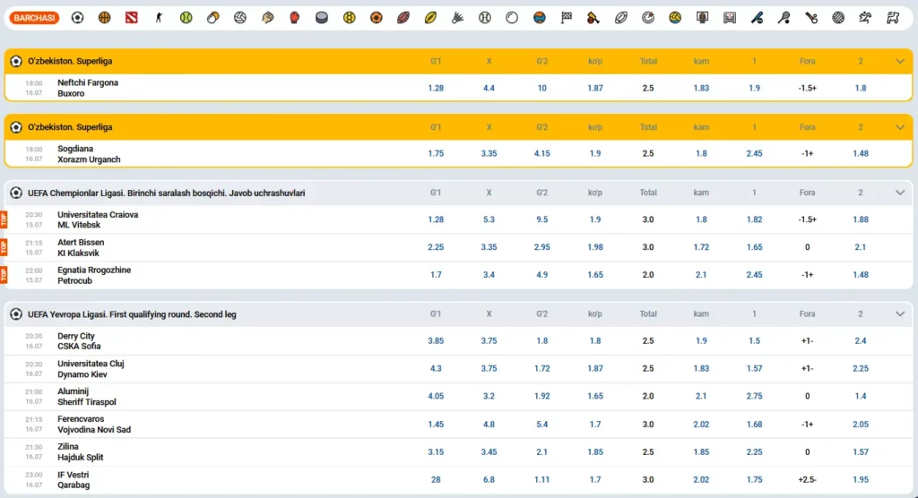Image resolution: width=918 pixels, height=498 pixels.
Task: Open the Dota 2 esports icon
Action: [132, 18]
